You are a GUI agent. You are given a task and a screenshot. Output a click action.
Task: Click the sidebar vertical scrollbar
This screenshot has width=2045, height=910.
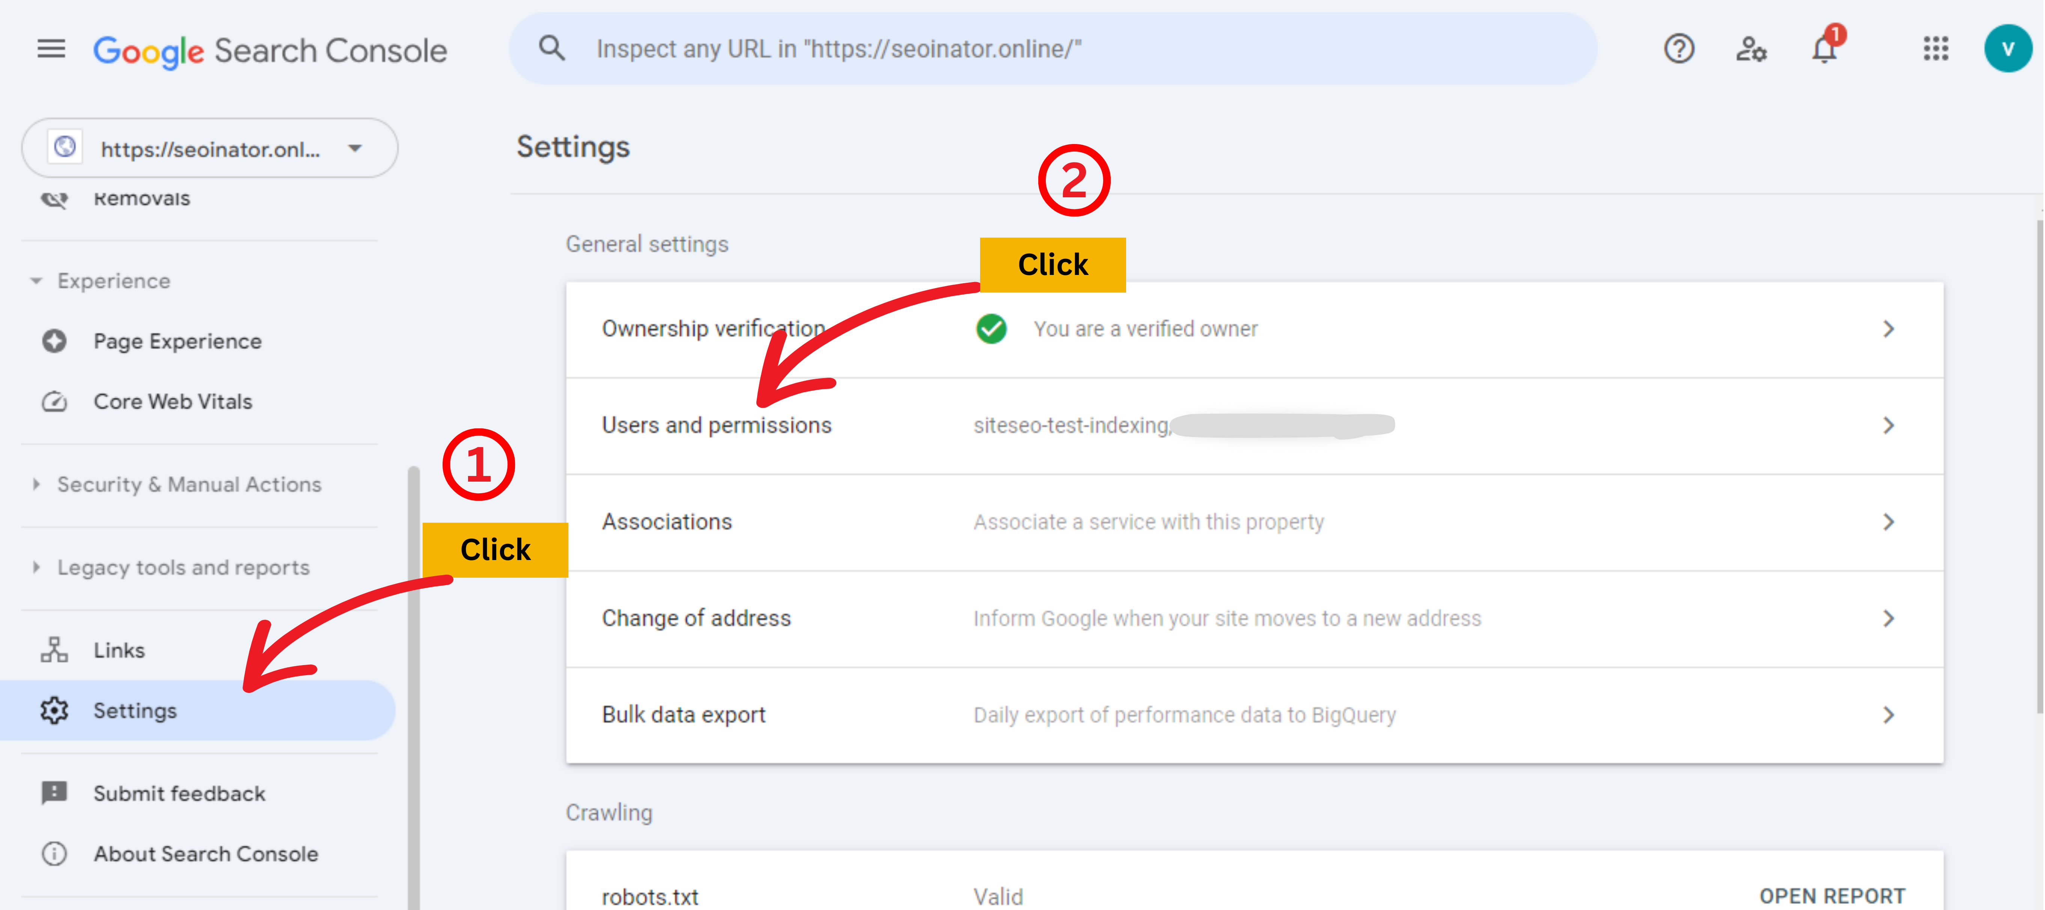(413, 687)
